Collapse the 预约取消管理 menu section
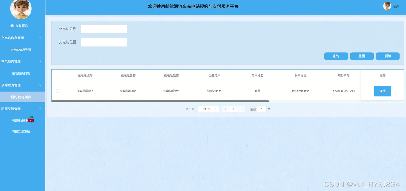 [40, 85]
